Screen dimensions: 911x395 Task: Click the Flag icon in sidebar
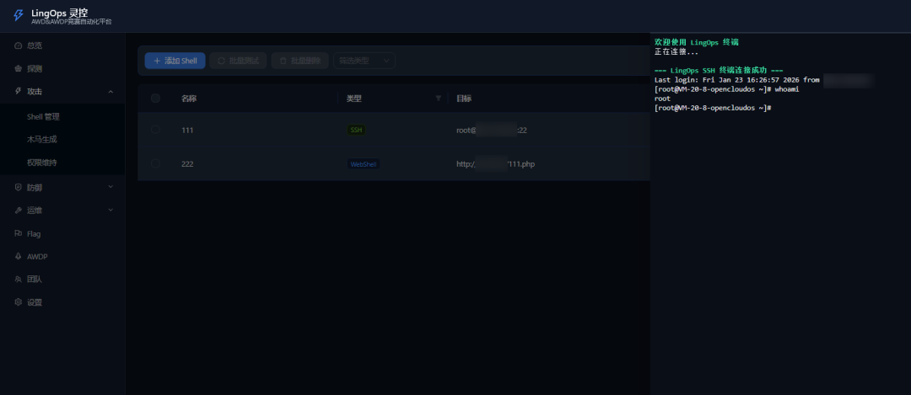tap(19, 233)
